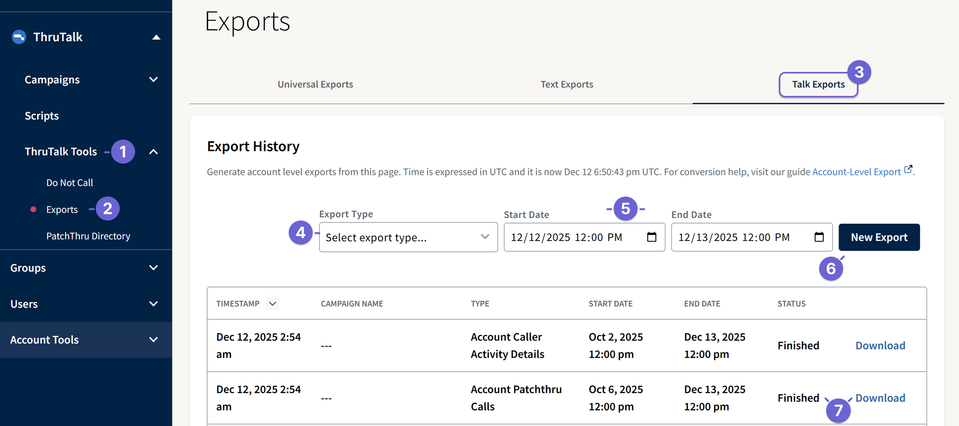Download the Account Caller Activity Details export
959x426 pixels.
[880, 345]
